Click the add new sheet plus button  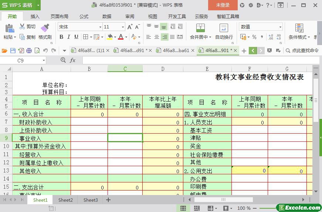108,200
